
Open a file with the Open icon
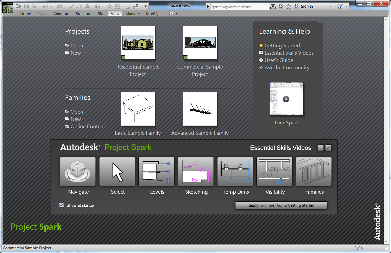pos(18,6)
